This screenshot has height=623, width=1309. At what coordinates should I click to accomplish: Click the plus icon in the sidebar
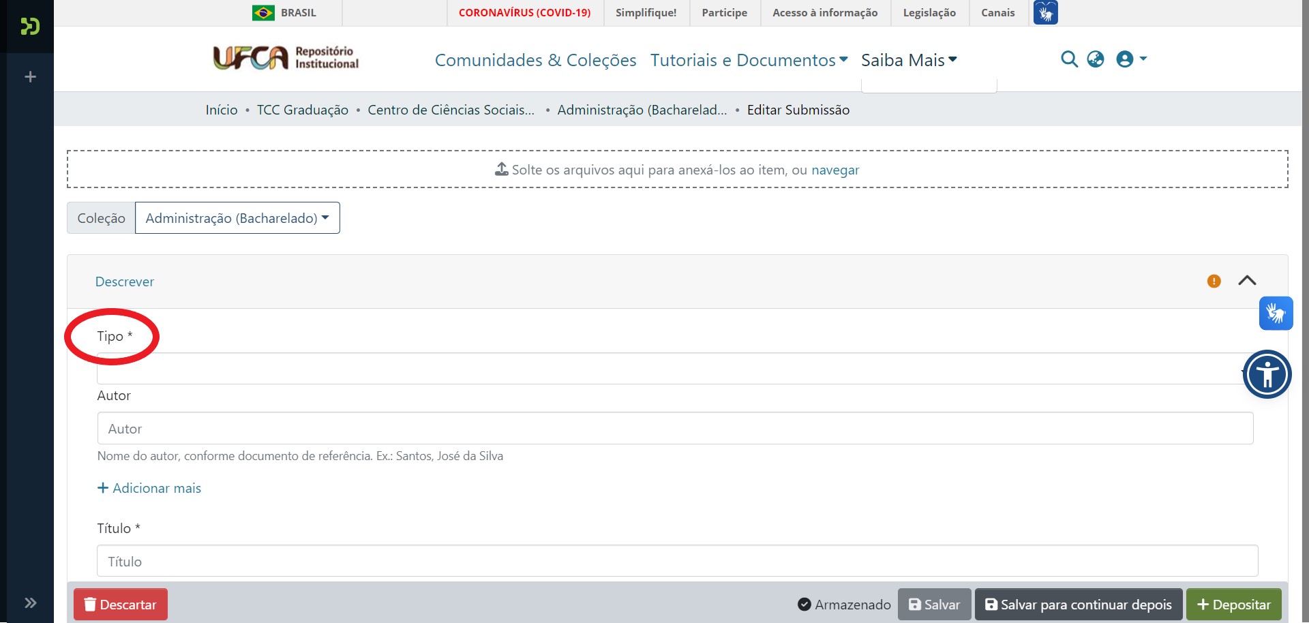30,77
